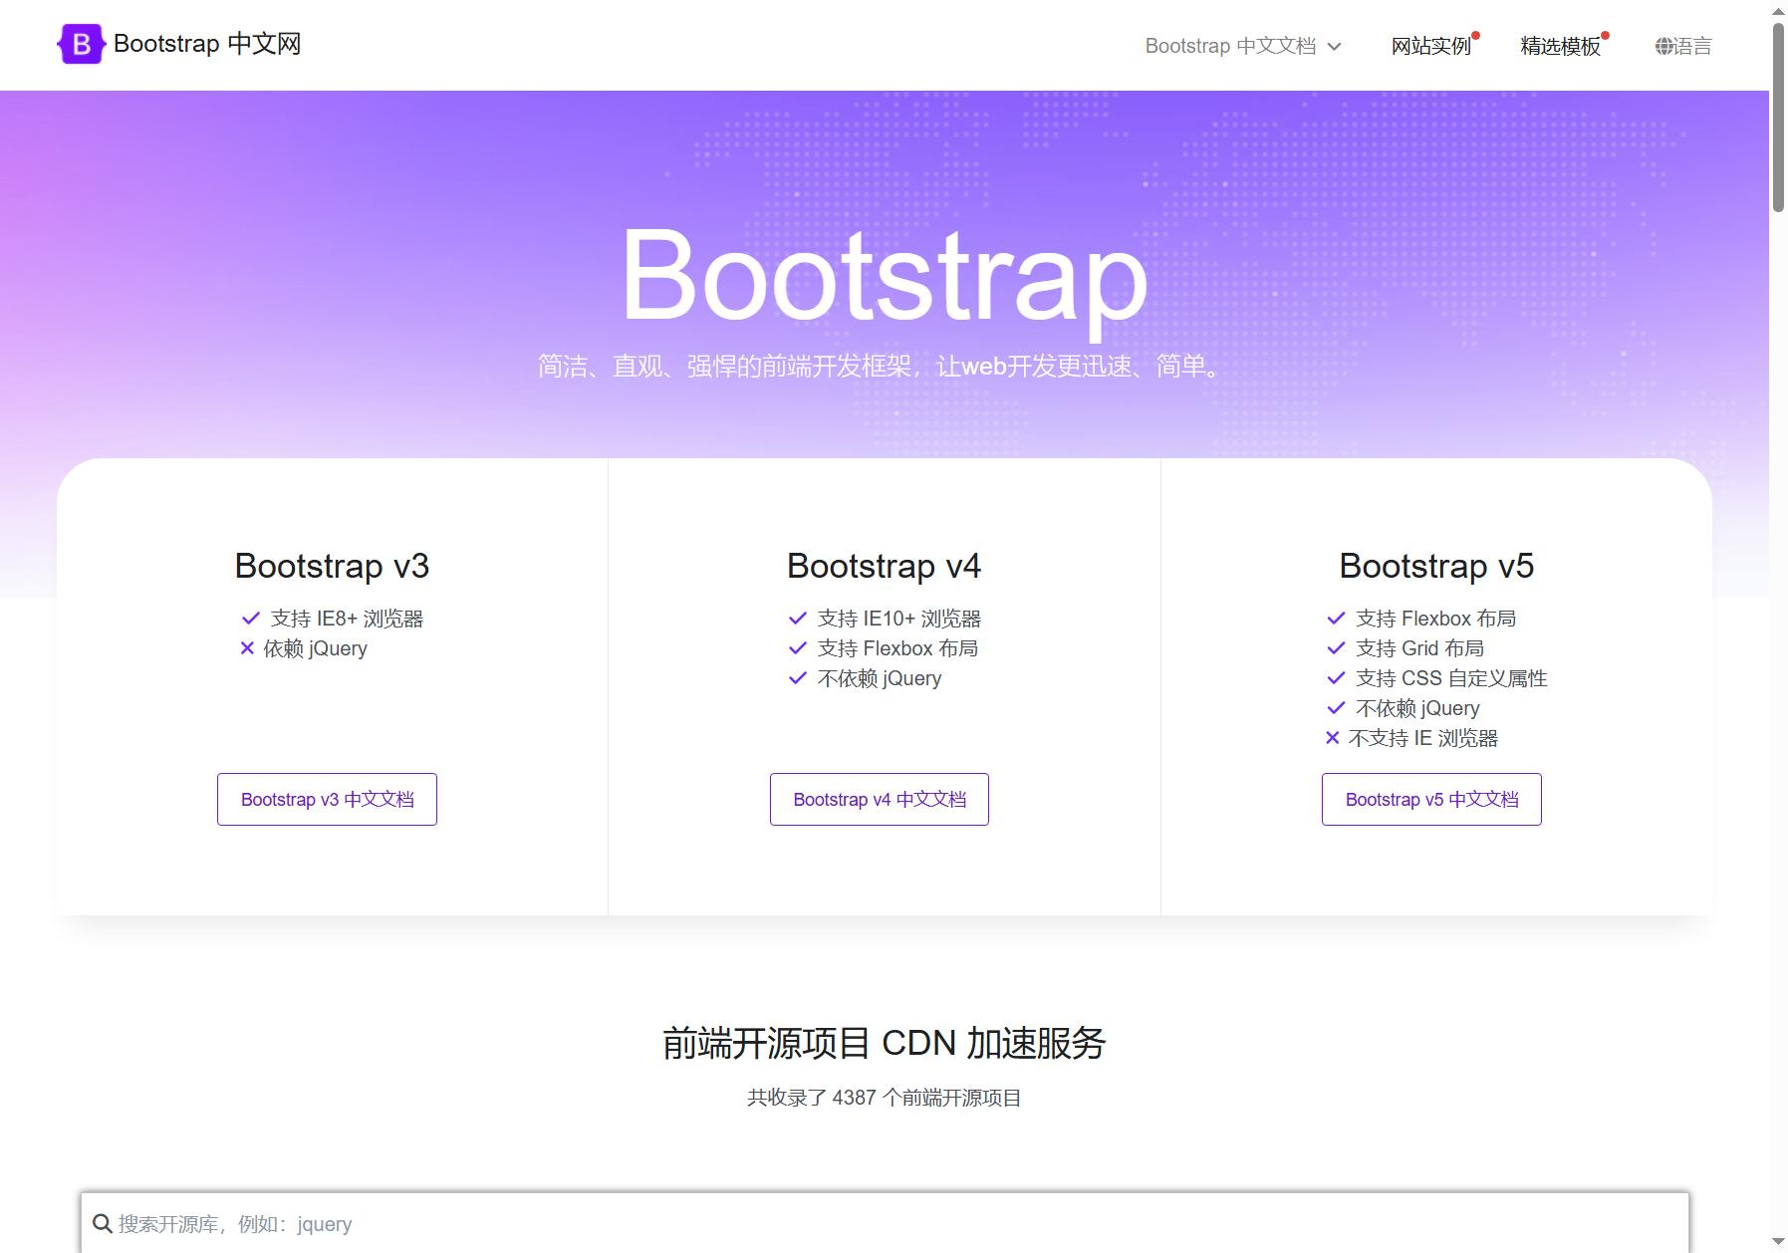The width and height of the screenshot is (1788, 1253).
Task: Click the Bootstrap v5 card heading
Action: point(1436,566)
